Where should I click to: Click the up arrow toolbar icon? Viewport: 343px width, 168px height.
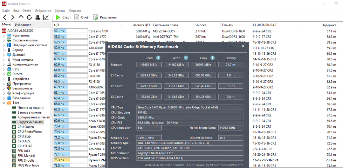pos(21,17)
